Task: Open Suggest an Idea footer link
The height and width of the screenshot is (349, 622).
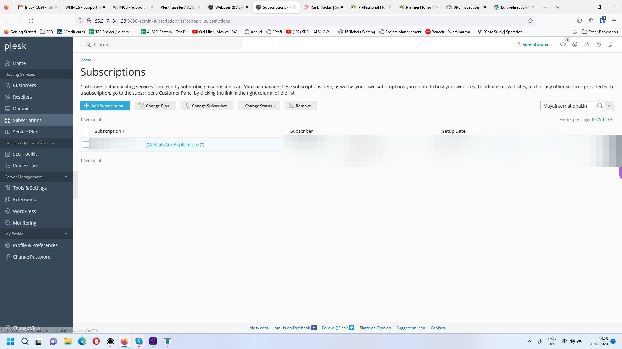Action: pos(410,328)
